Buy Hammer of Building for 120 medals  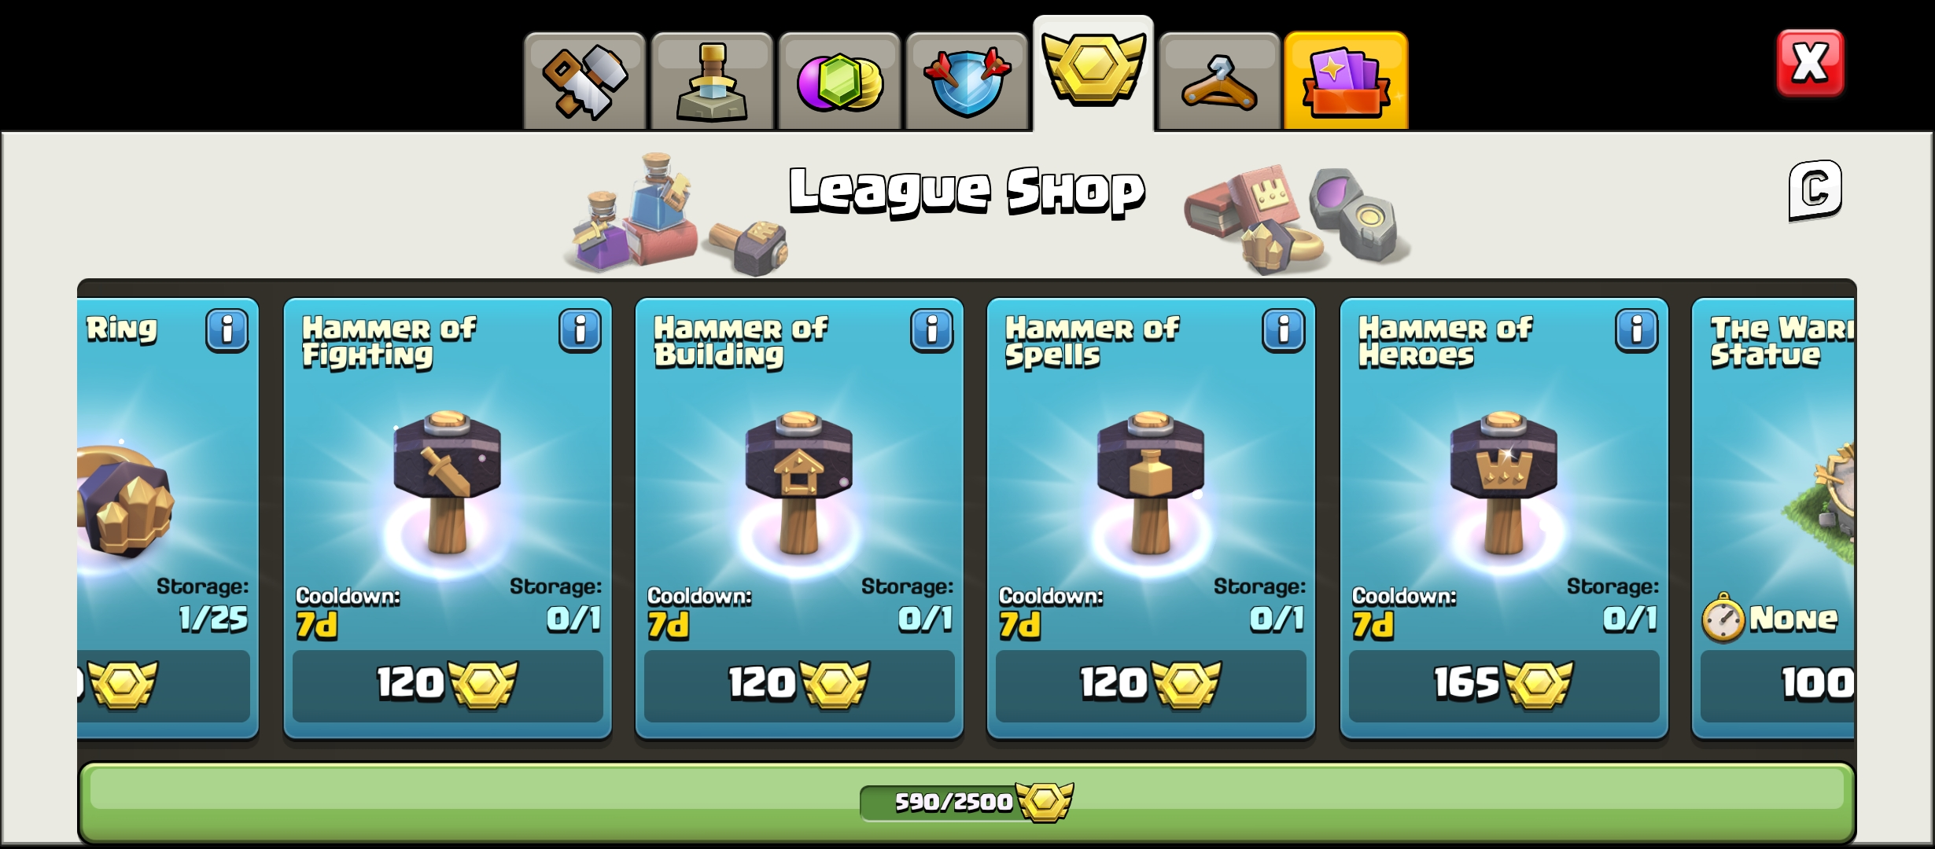799,685
